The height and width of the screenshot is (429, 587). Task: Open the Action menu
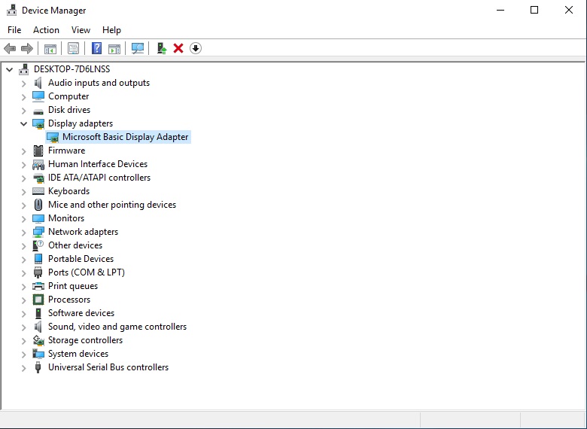pyautogui.click(x=46, y=30)
